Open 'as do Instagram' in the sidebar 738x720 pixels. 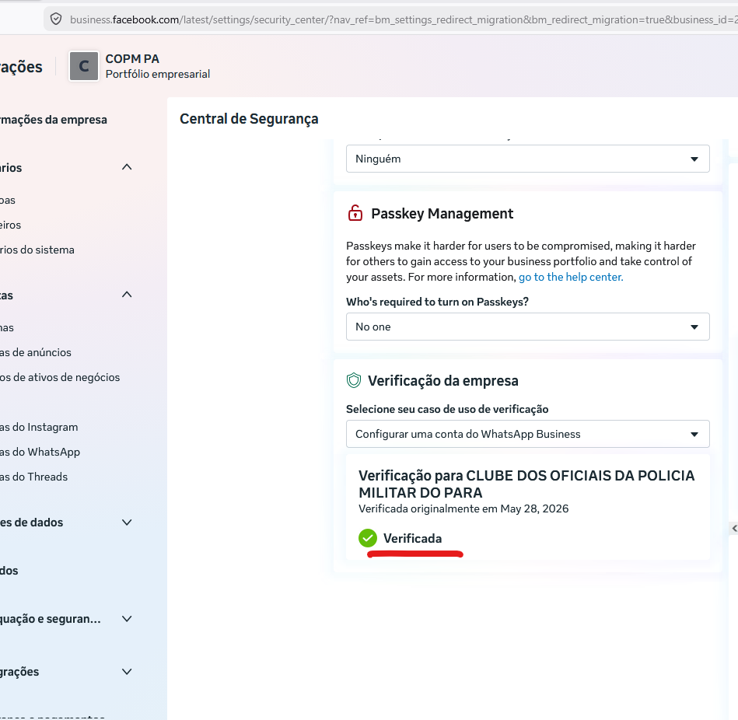[39, 428]
